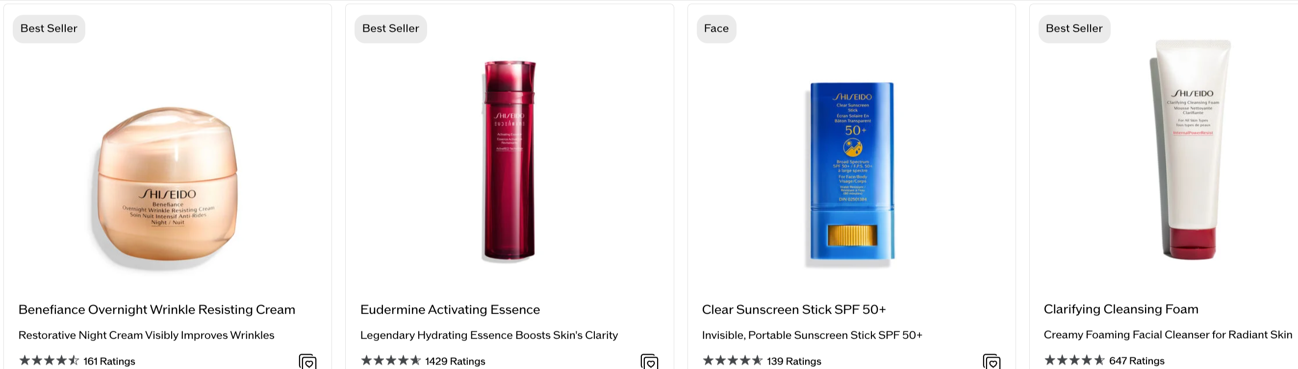The width and height of the screenshot is (1298, 369).
Task: Click Best Seller badge on Cleansing Foam
Action: tap(1074, 29)
